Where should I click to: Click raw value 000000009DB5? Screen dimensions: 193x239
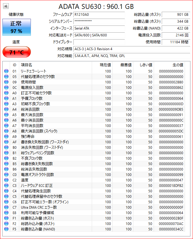(x=171, y=109)
